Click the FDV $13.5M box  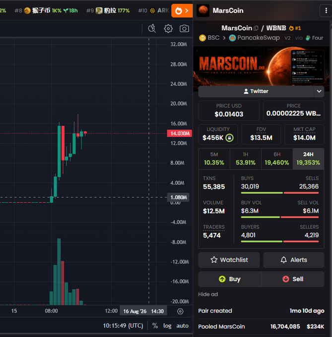(x=261, y=134)
